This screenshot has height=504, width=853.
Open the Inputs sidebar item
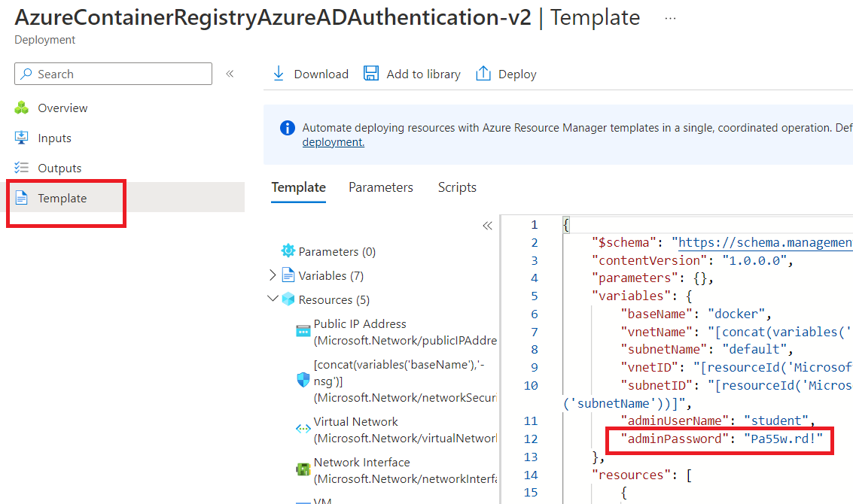click(x=54, y=138)
